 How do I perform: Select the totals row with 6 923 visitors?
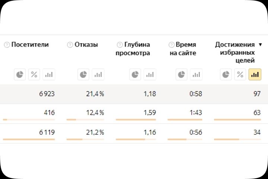tap(134, 94)
